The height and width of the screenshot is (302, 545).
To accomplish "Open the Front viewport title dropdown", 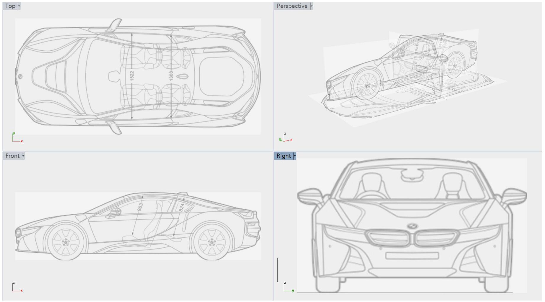I will [23, 155].
